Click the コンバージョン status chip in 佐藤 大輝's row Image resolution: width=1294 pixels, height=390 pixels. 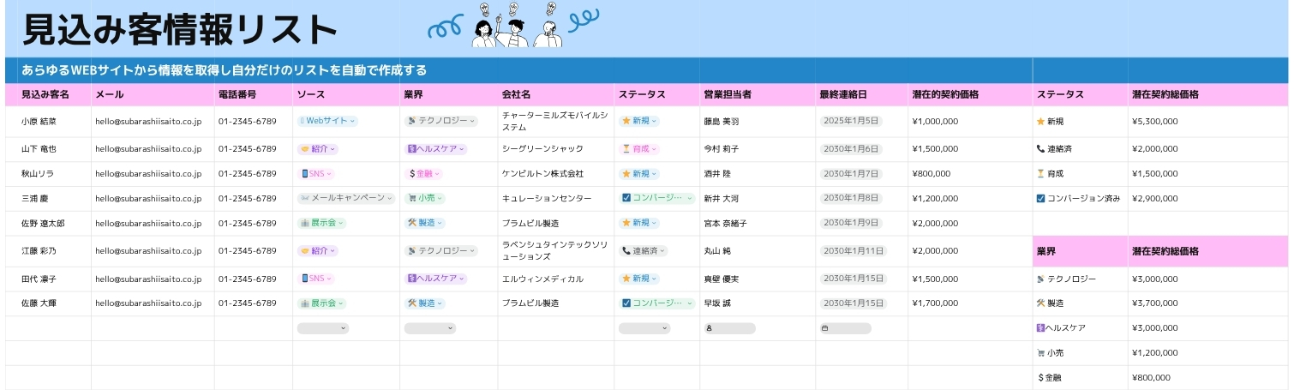click(x=656, y=303)
